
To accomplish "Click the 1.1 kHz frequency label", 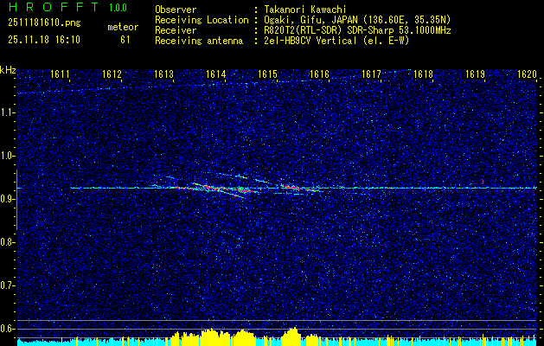I will tap(8, 112).
